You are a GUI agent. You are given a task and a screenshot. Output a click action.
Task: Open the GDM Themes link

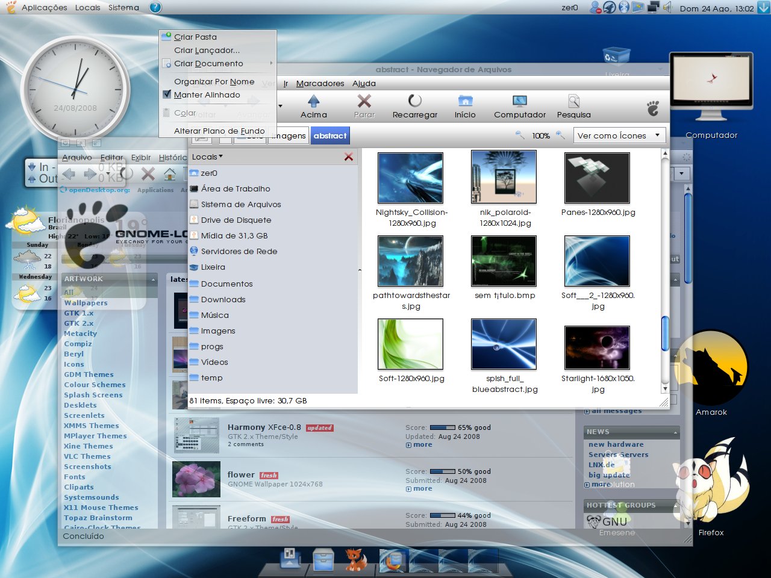(89, 374)
